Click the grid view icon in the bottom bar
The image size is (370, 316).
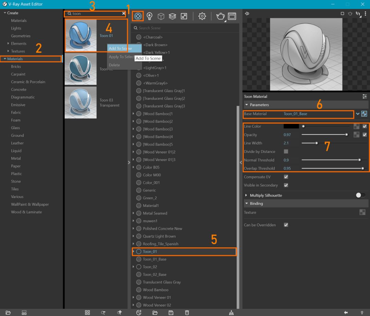click(x=87, y=313)
